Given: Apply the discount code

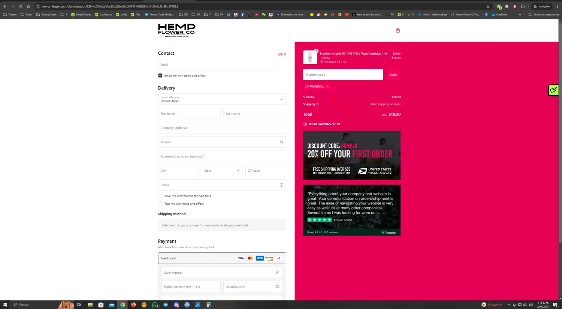Looking at the screenshot, I should (x=393, y=75).
